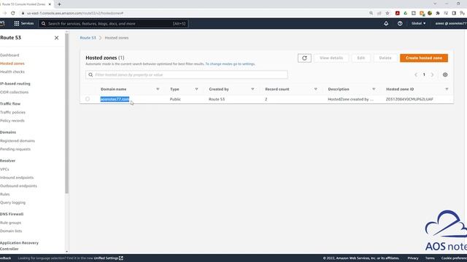Open Domain lists under DNS Firewall
Viewport: 467px width, 262px height.
click(x=11, y=231)
